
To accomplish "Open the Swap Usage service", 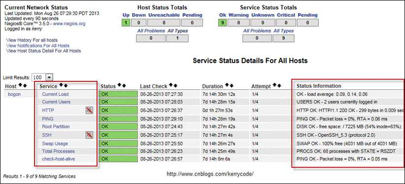I will point(55,144).
